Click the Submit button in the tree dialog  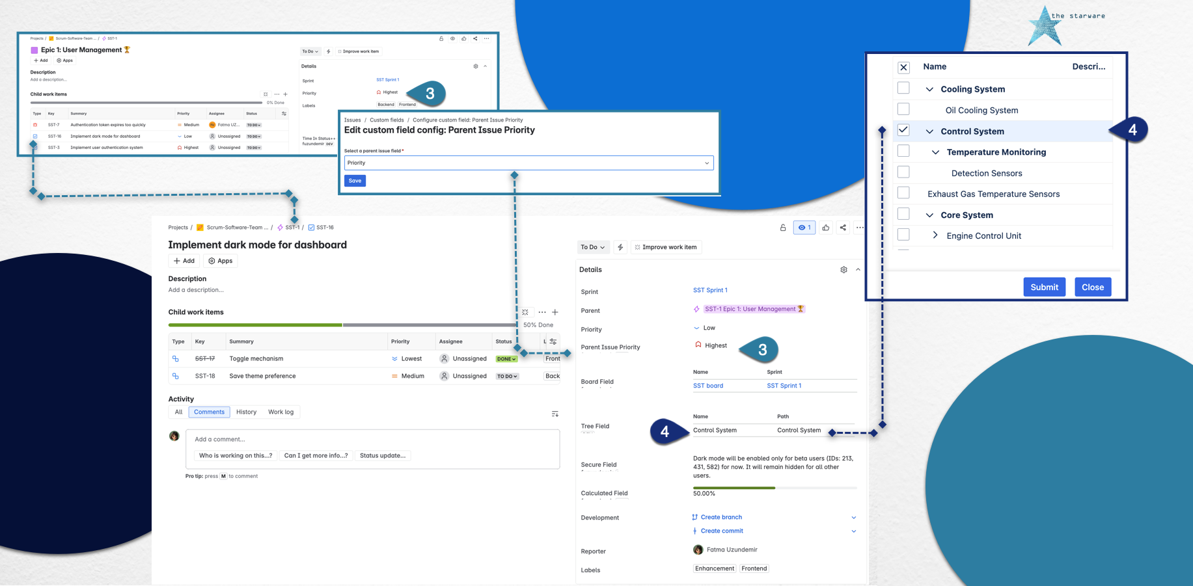coord(1044,287)
